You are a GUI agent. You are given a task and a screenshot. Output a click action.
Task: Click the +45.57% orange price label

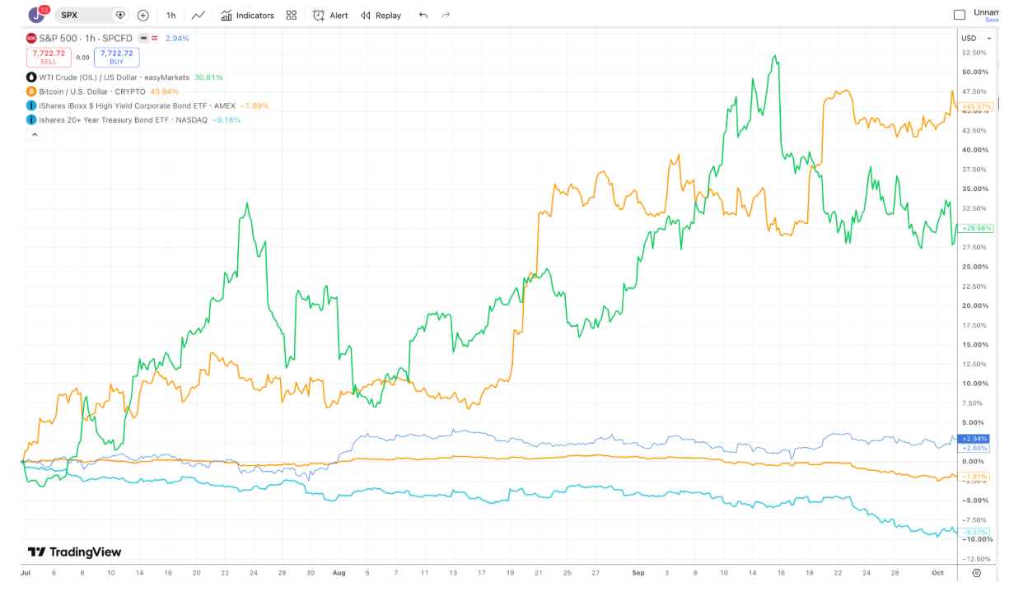point(974,107)
